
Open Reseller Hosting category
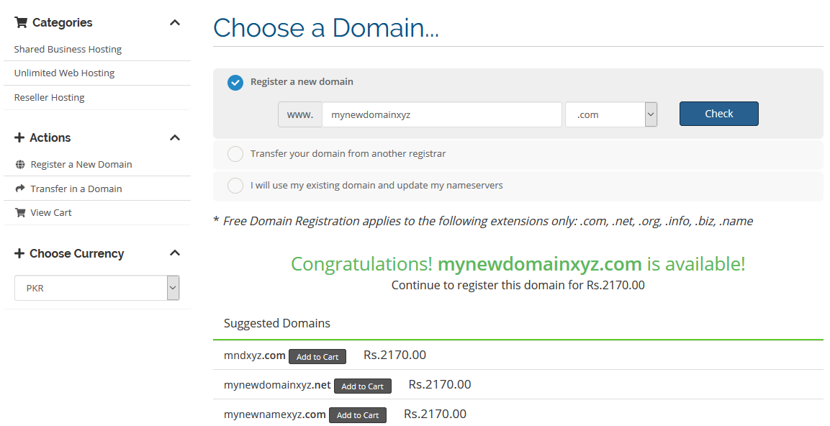(x=49, y=97)
